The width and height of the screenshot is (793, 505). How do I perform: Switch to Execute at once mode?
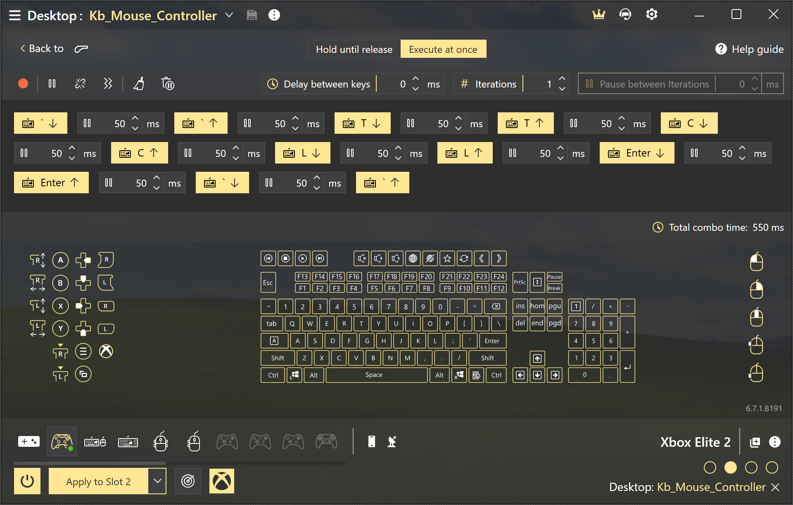[443, 49]
